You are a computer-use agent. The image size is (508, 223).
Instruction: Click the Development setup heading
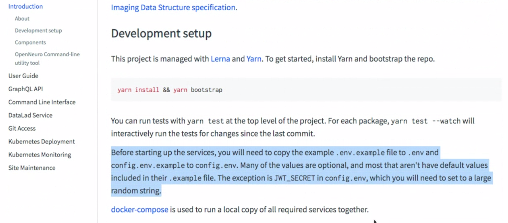coord(161,33)
